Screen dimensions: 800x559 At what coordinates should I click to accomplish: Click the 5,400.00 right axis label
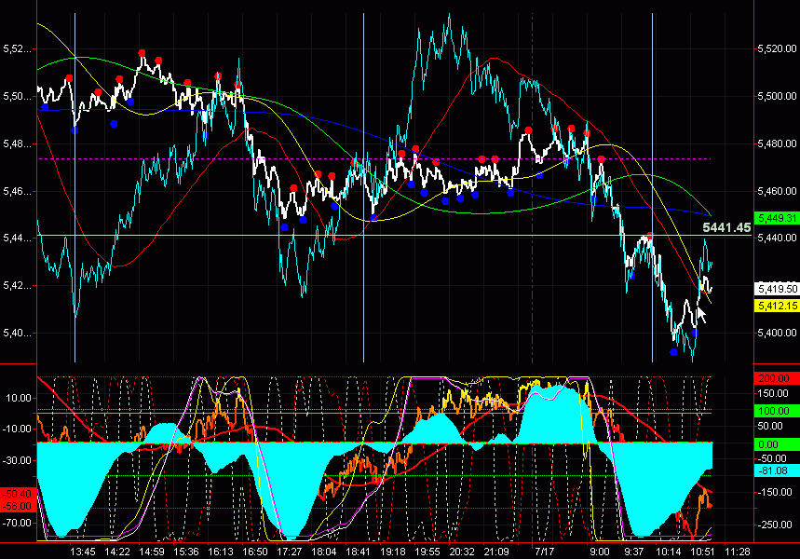777,333
